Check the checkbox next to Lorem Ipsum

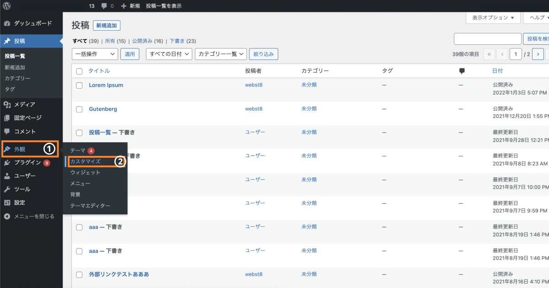[79, 85]
